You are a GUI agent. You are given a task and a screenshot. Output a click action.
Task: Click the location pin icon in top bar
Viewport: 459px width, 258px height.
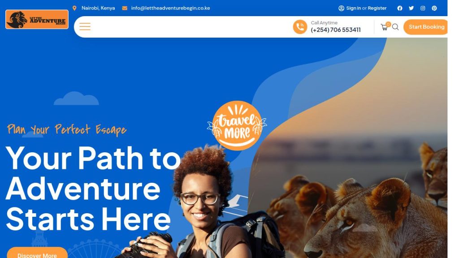[x=74, y=8]
